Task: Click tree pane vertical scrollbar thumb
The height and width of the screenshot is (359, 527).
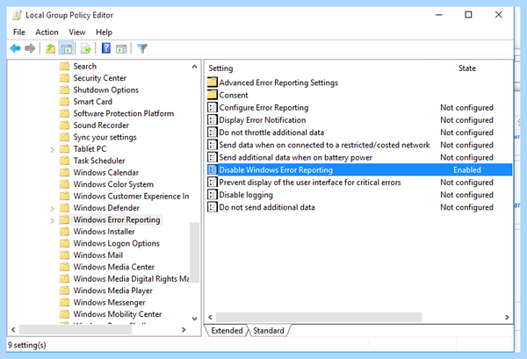Action: click(x=195, y=253)
